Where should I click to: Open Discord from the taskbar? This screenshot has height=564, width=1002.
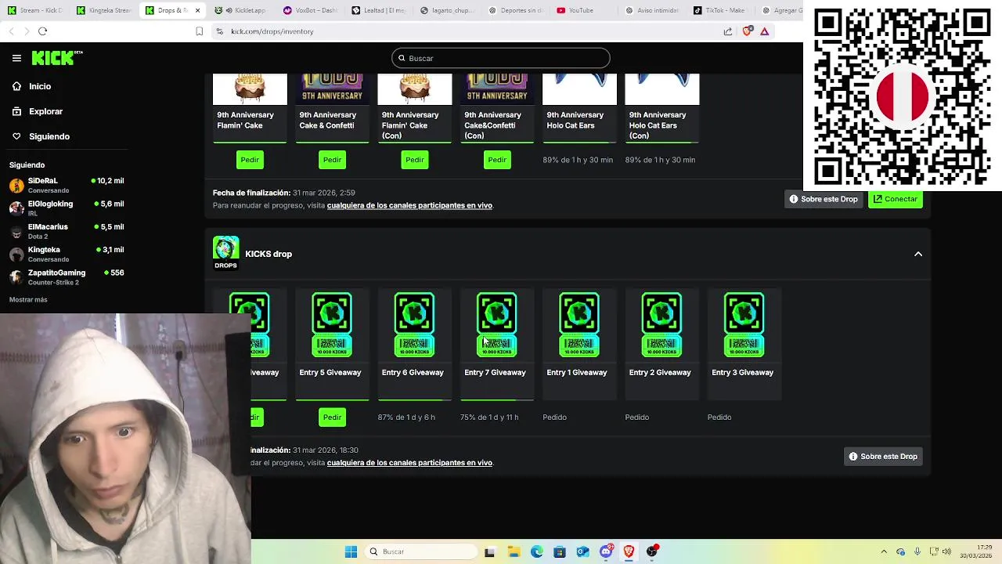point(606,551)
